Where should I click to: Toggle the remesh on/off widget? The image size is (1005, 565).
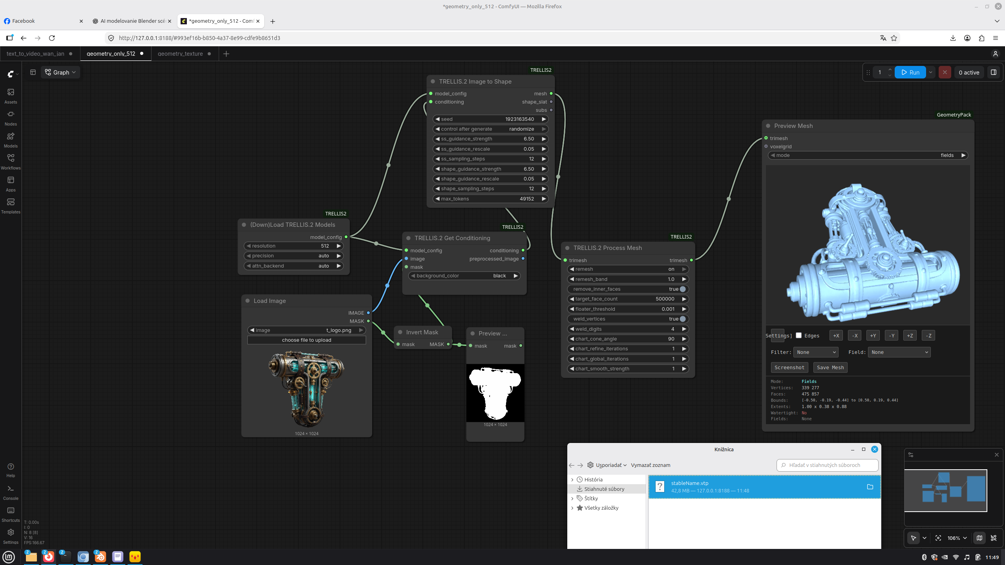click(x=628, y=269)
